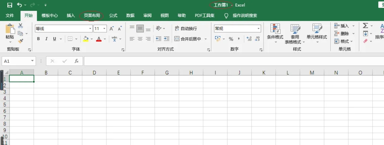The width and height of the screenshot is (384, 145).
Task: Apply cell borders with the border icon
Action: pyautogui.click(x=70, y=39)
